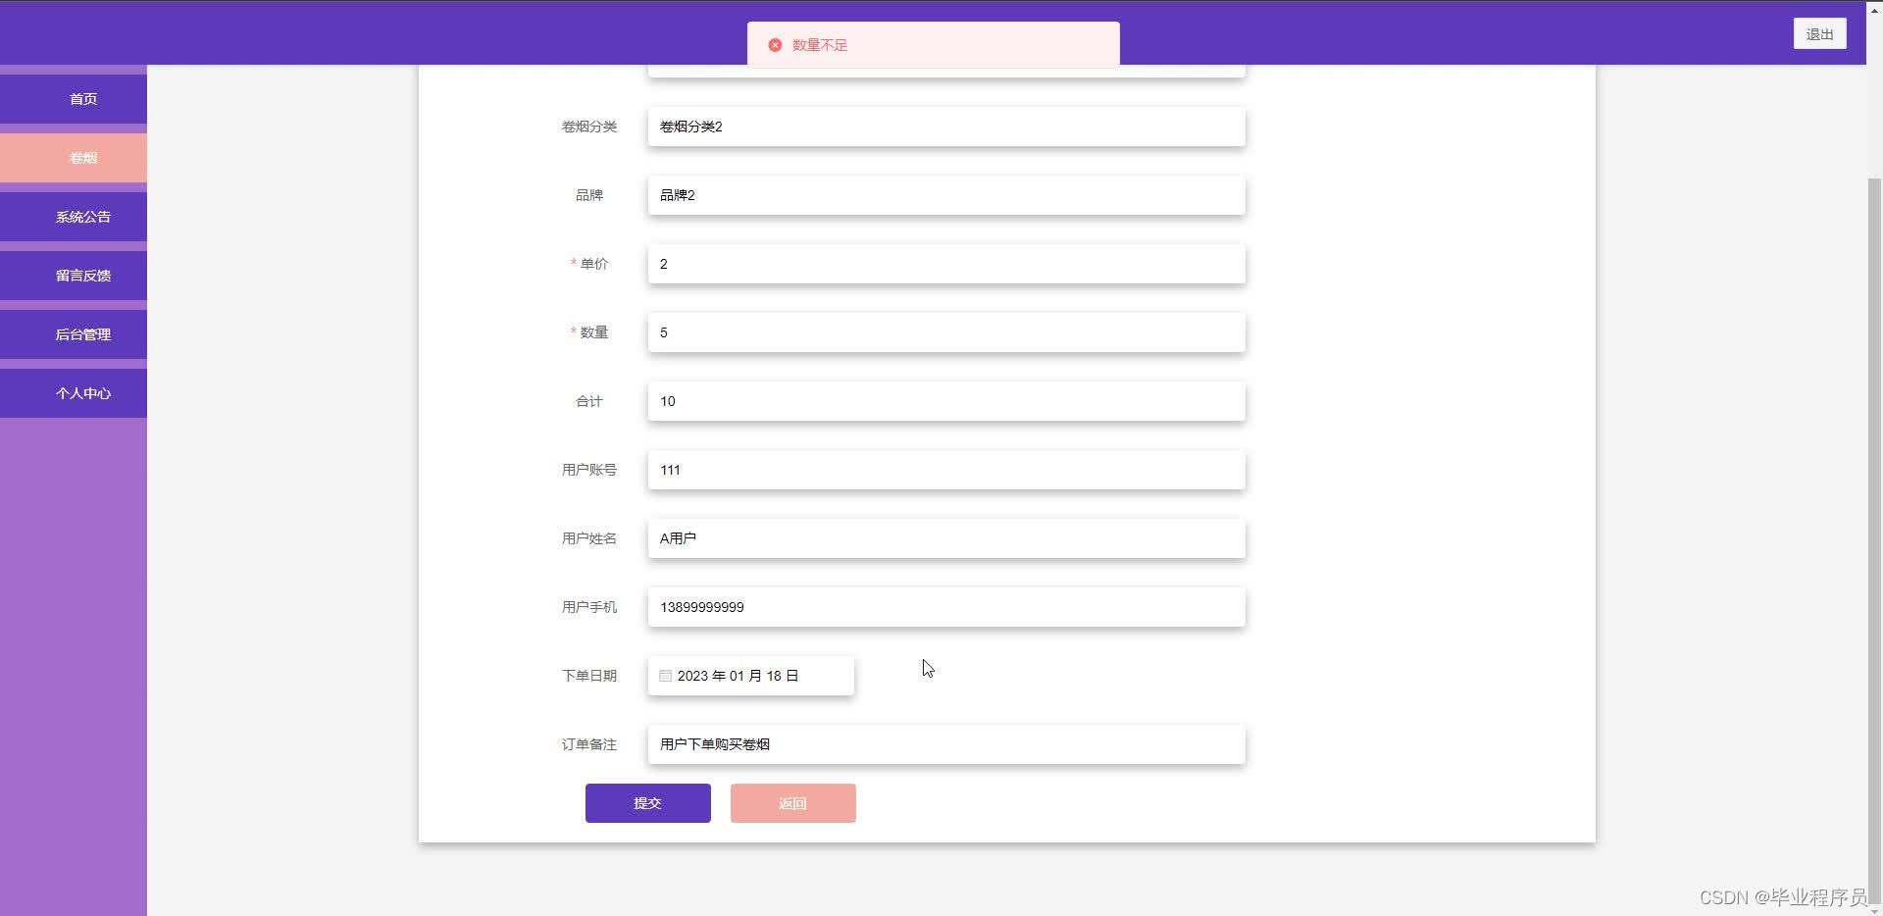This screenshot has width=1883, height=916.
Task: Click the 用户姓名 field with A用户
Action: point(946,538)
